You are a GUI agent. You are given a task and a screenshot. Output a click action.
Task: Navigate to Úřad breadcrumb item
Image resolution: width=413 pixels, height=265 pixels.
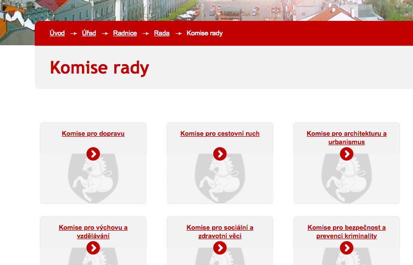tap(89, 33)
